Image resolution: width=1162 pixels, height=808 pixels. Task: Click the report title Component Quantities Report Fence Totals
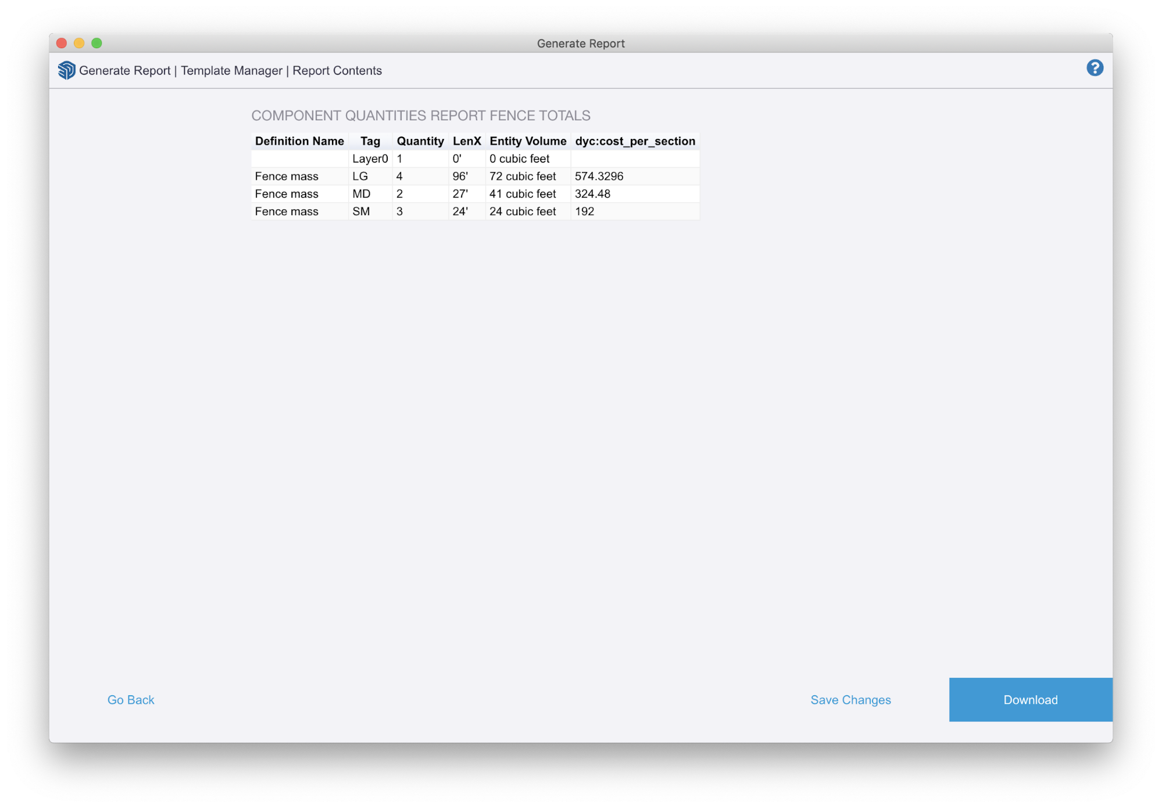pos(420,115)
